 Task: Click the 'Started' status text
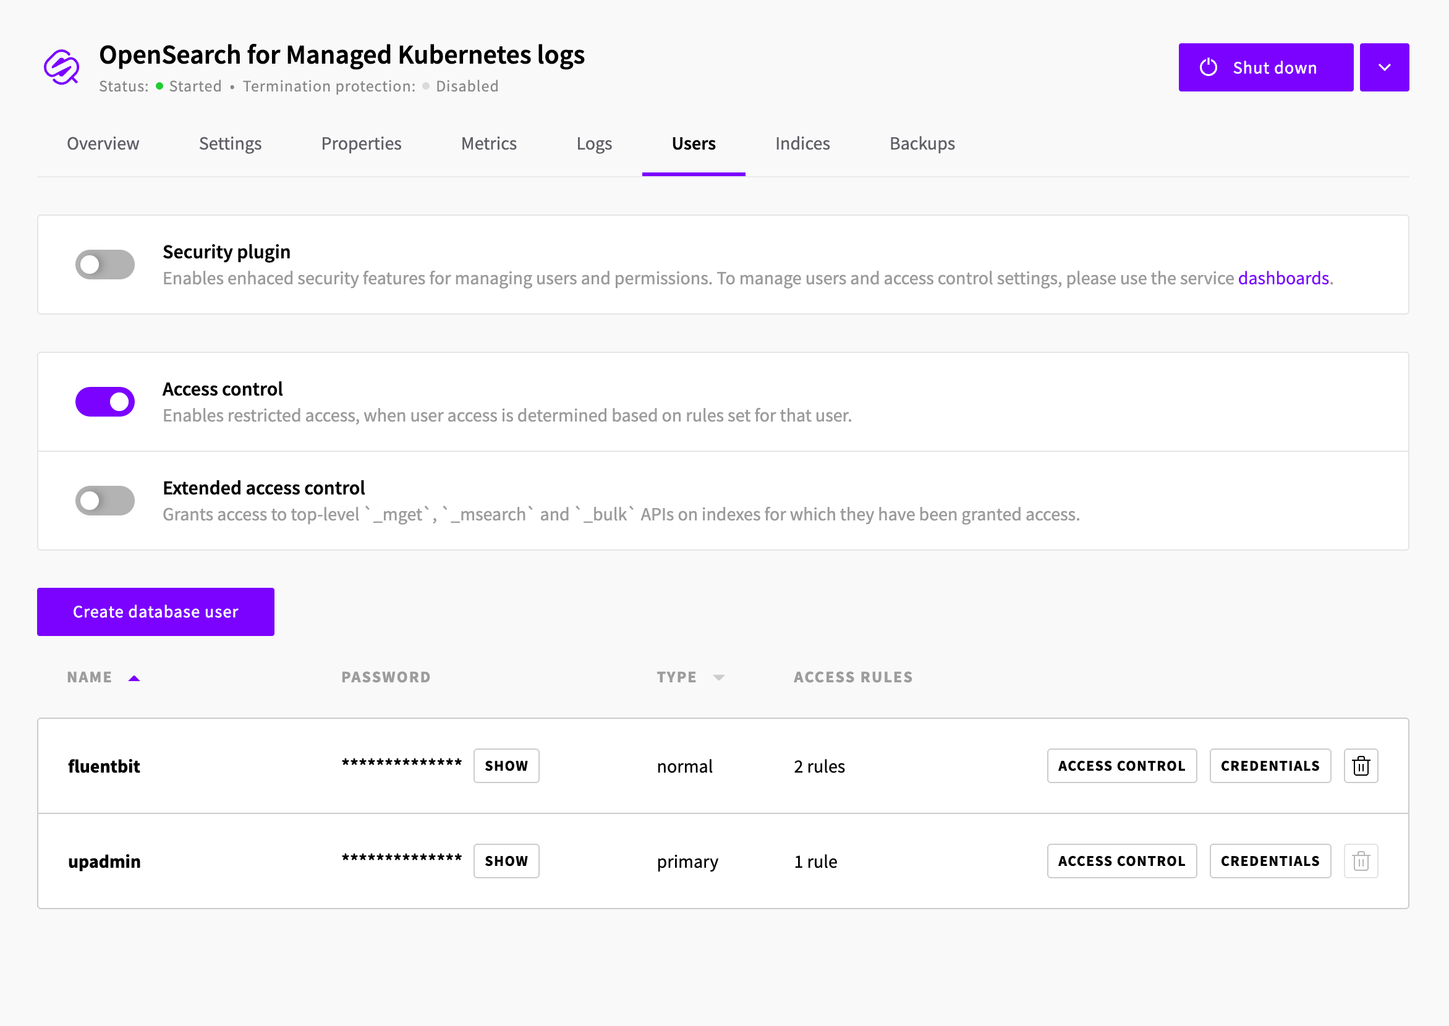coord(195,87)
